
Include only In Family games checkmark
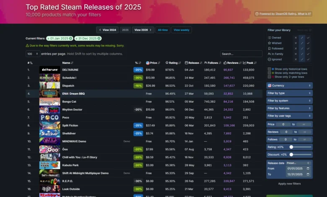(308, 54)
